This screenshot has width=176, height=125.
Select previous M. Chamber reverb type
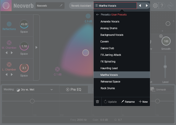point(7,53)
